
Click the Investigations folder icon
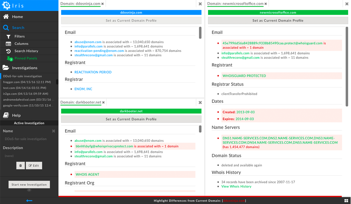point(6,68)
